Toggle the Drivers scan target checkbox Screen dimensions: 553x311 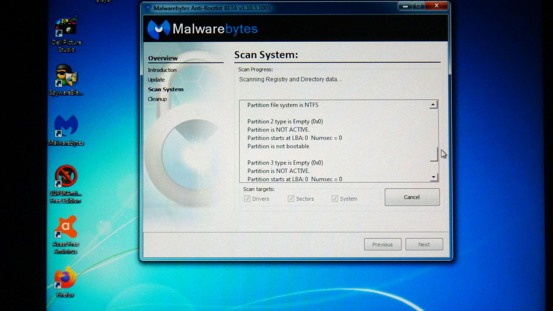247,199
